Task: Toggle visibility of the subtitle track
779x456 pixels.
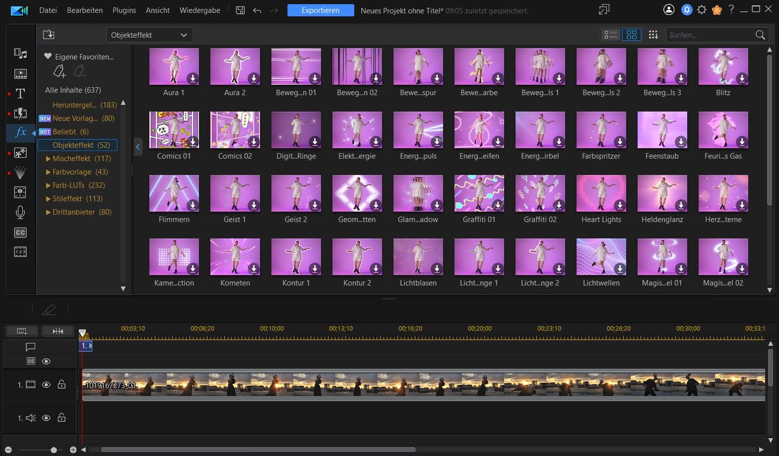Action: pyautogui.click(x=46, y=361)
